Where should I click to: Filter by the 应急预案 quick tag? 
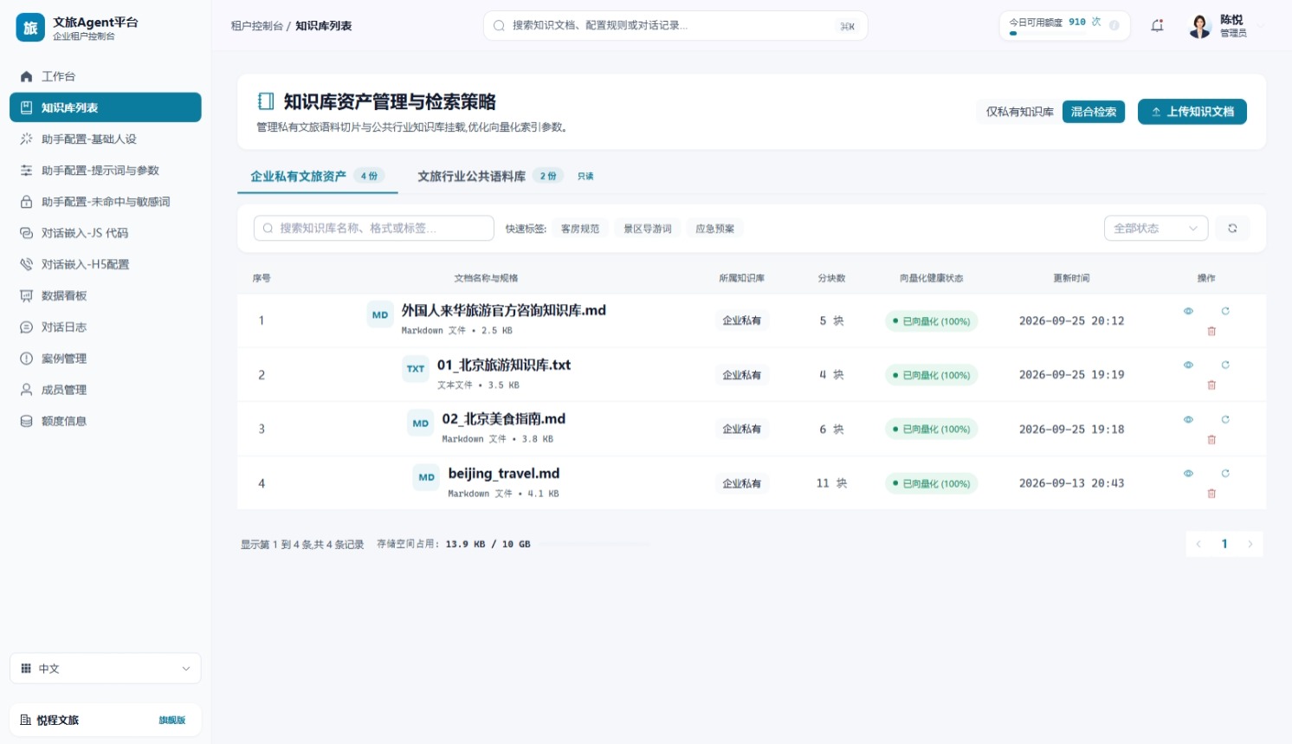coord(715,229)
